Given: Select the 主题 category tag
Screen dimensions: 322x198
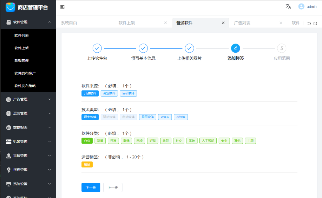Looking at the screenshot, I should pos(250,141).
